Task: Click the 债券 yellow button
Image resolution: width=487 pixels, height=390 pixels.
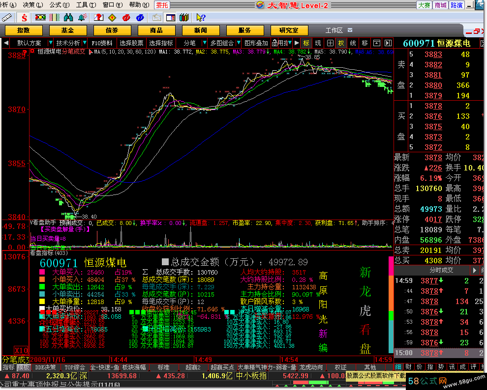Action: [x=112, y=30]
